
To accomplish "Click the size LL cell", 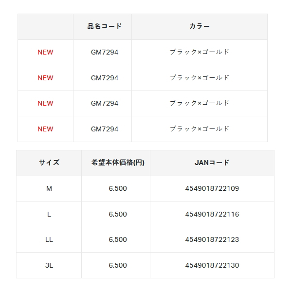I will 49,239.
